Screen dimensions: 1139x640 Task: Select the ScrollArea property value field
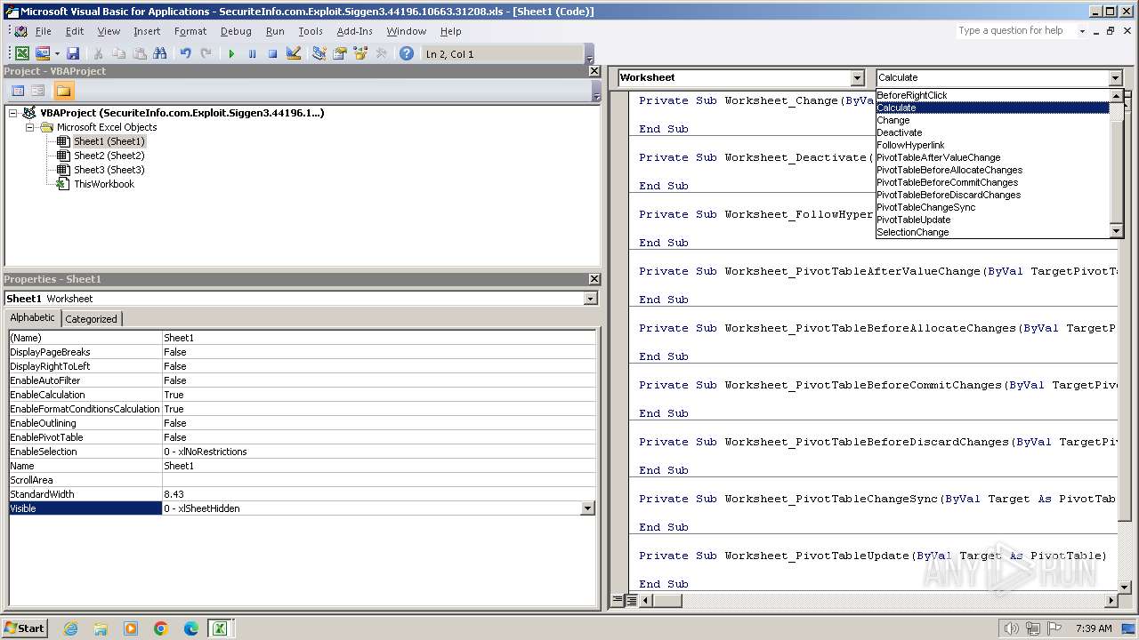(x=379, y=480)
